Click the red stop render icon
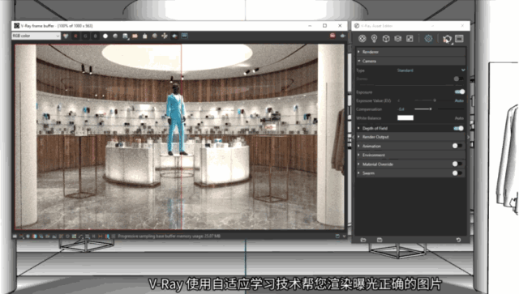Screen dimensions: 519x294 click(x=332, y=36)
